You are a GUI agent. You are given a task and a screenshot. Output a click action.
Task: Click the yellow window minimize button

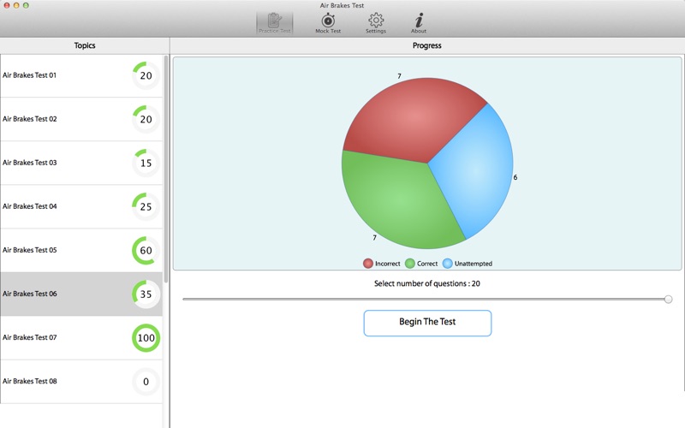[x=16, y=5]
